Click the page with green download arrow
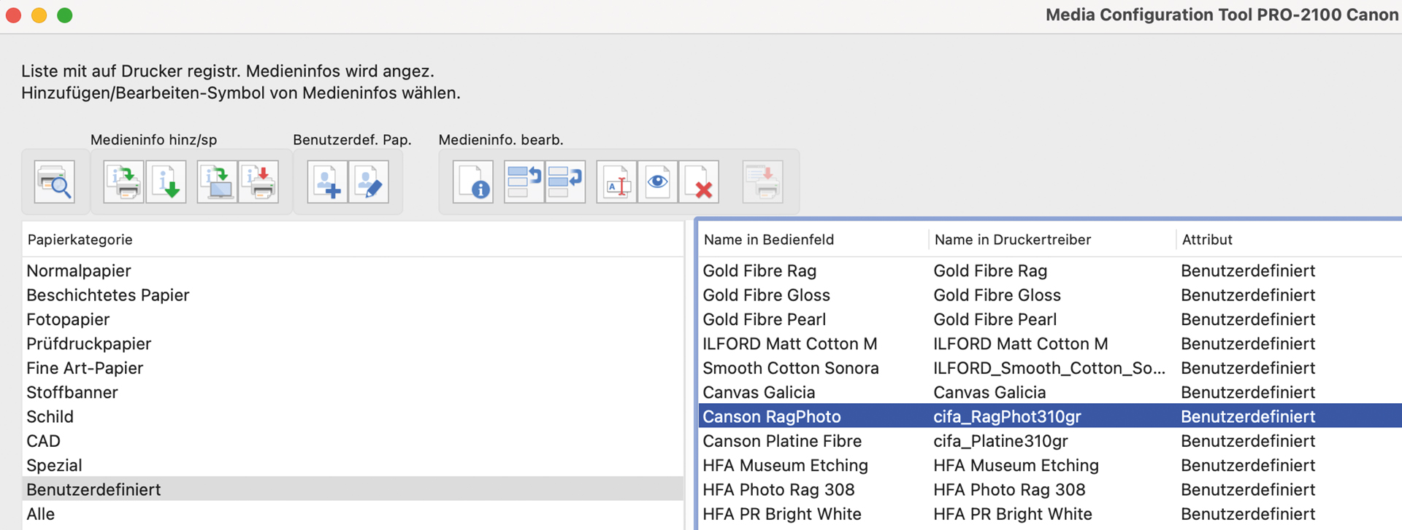This screenshot has width=1402, height=530. (166, 182)
